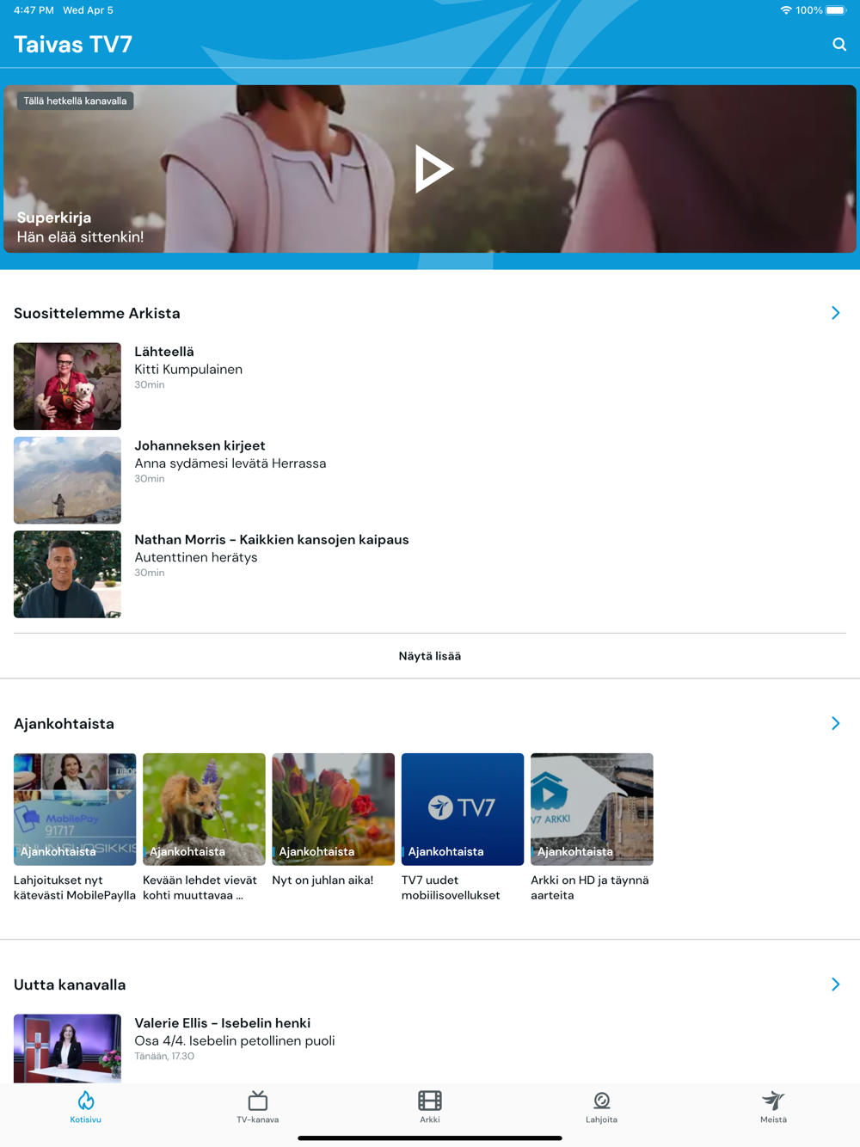Image resolution: width=860 pixels, height=1147 pixels.
Task: Open the Johanneksen kirjeet thumbnail
Action: click(x=67, y=480)
